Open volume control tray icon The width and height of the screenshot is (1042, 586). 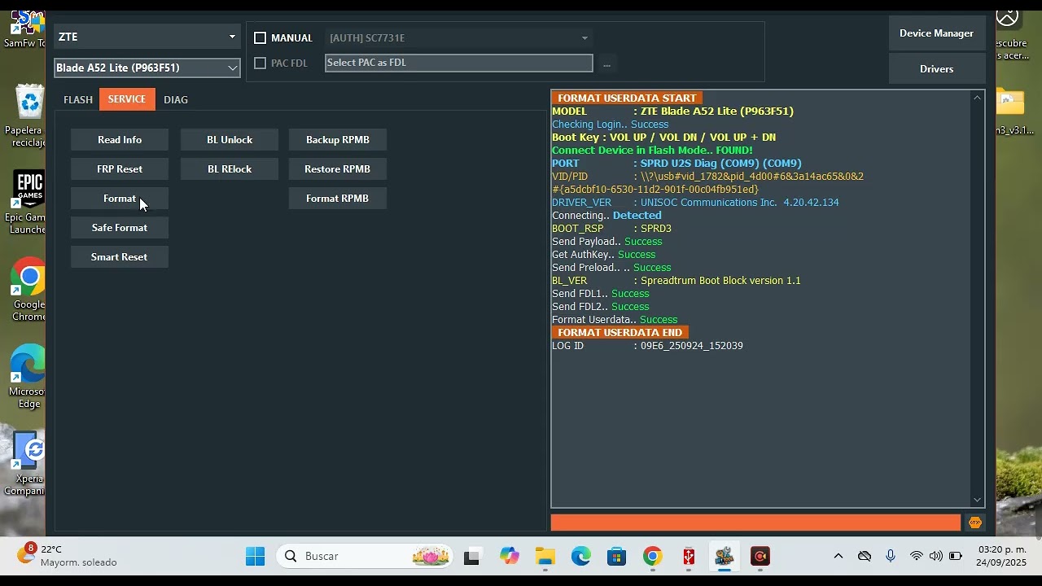click(x=936, y=556)
